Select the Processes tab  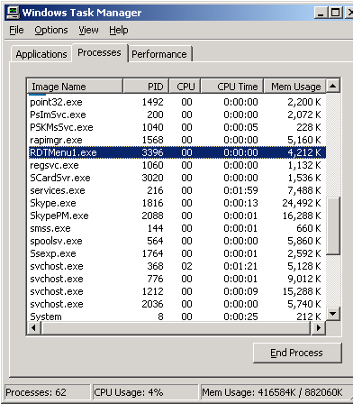100,52
